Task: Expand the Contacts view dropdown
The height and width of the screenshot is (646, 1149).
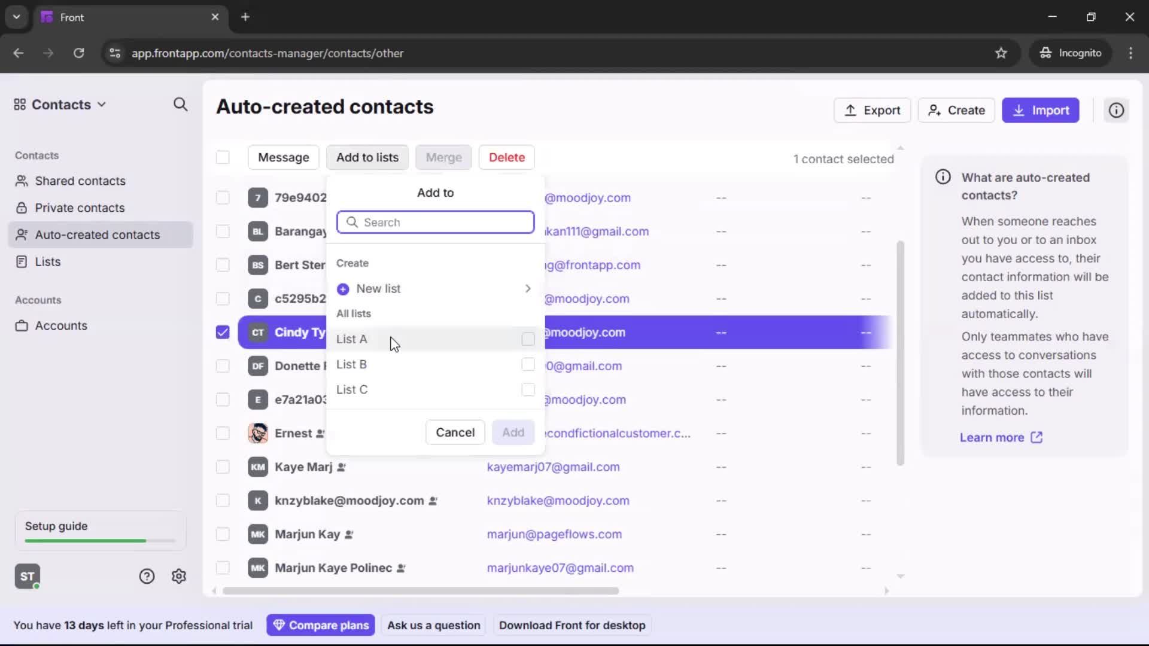Action: [102, 104]
